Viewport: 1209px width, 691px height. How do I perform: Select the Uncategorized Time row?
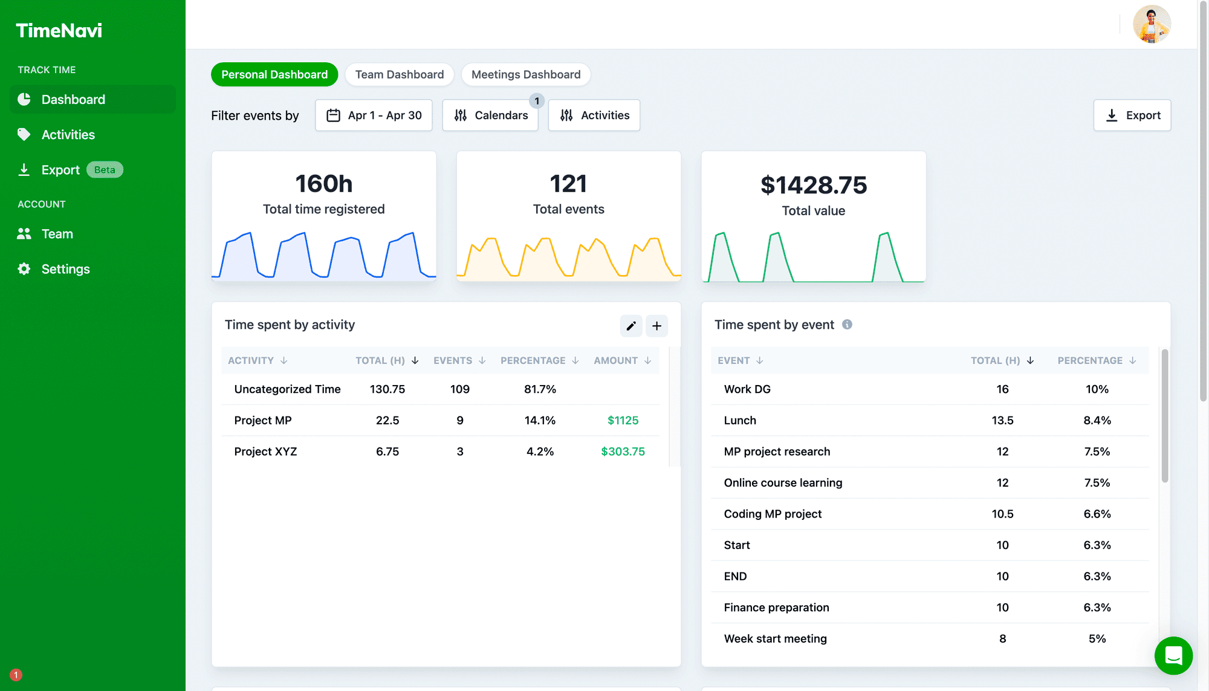440,389
